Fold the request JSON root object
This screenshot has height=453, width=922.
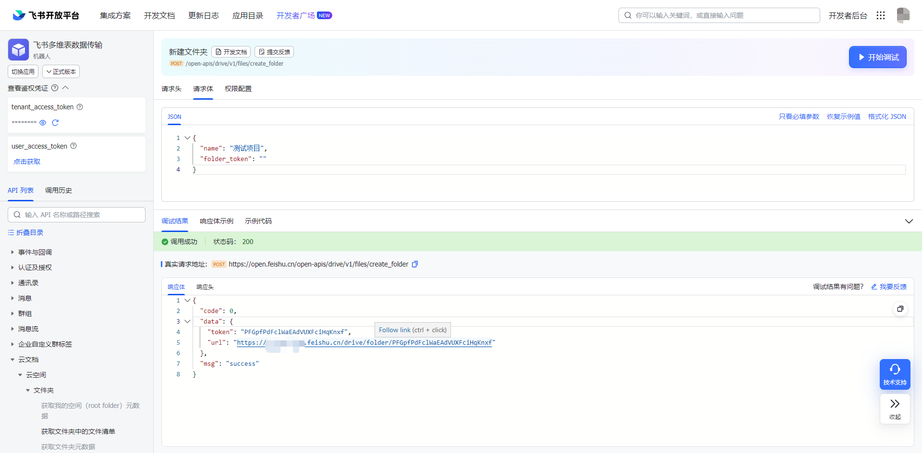pos(187,138)
